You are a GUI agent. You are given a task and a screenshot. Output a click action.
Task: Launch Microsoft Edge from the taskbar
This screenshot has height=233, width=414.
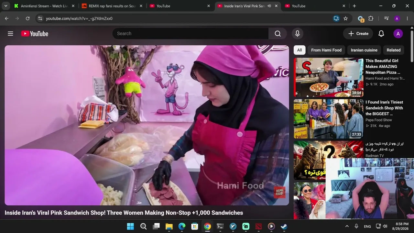182,227
